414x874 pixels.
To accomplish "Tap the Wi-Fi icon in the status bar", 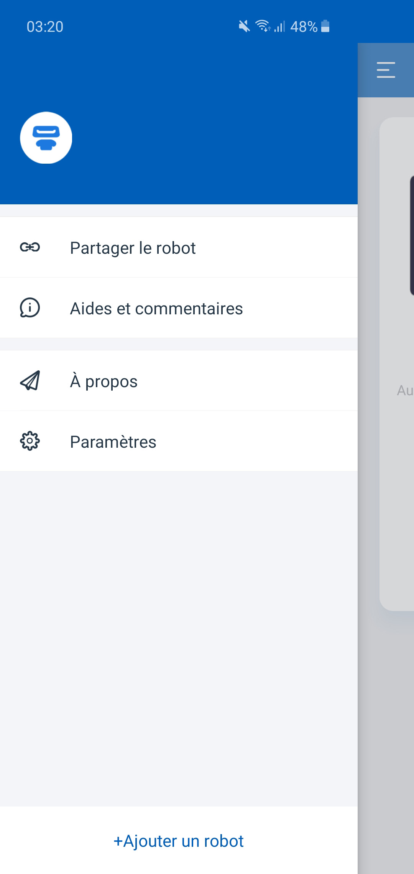I will (x=263, y=26).
